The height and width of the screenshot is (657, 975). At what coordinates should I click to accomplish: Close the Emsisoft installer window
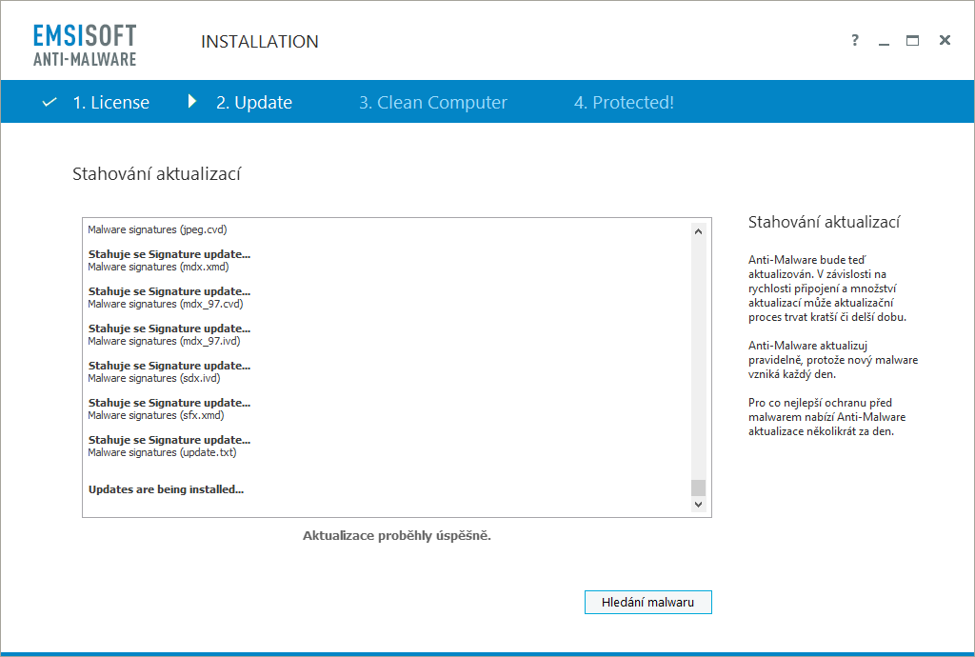(x=945, y=40)
